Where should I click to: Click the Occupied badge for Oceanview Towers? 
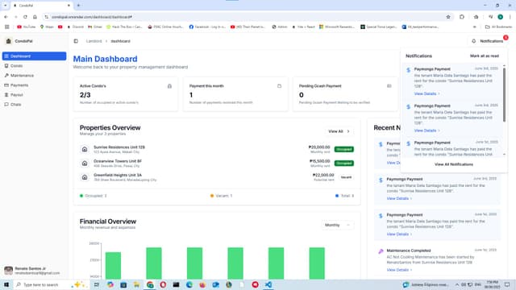point(344,163)
